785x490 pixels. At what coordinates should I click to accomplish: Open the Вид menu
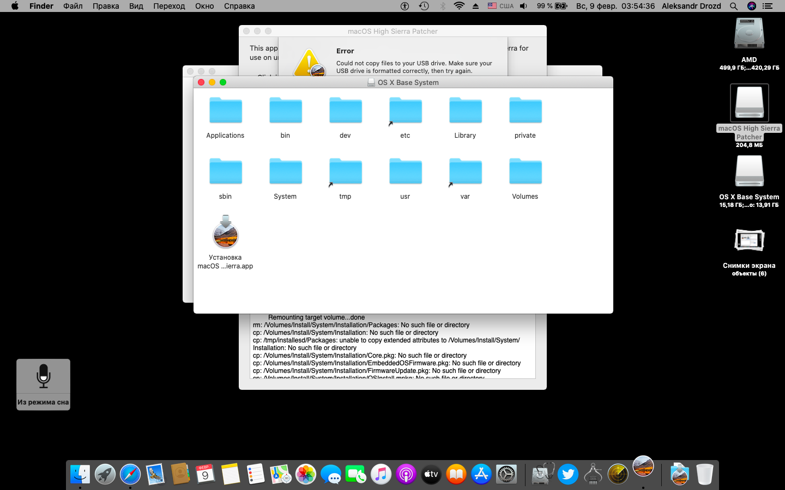point(136,6)
